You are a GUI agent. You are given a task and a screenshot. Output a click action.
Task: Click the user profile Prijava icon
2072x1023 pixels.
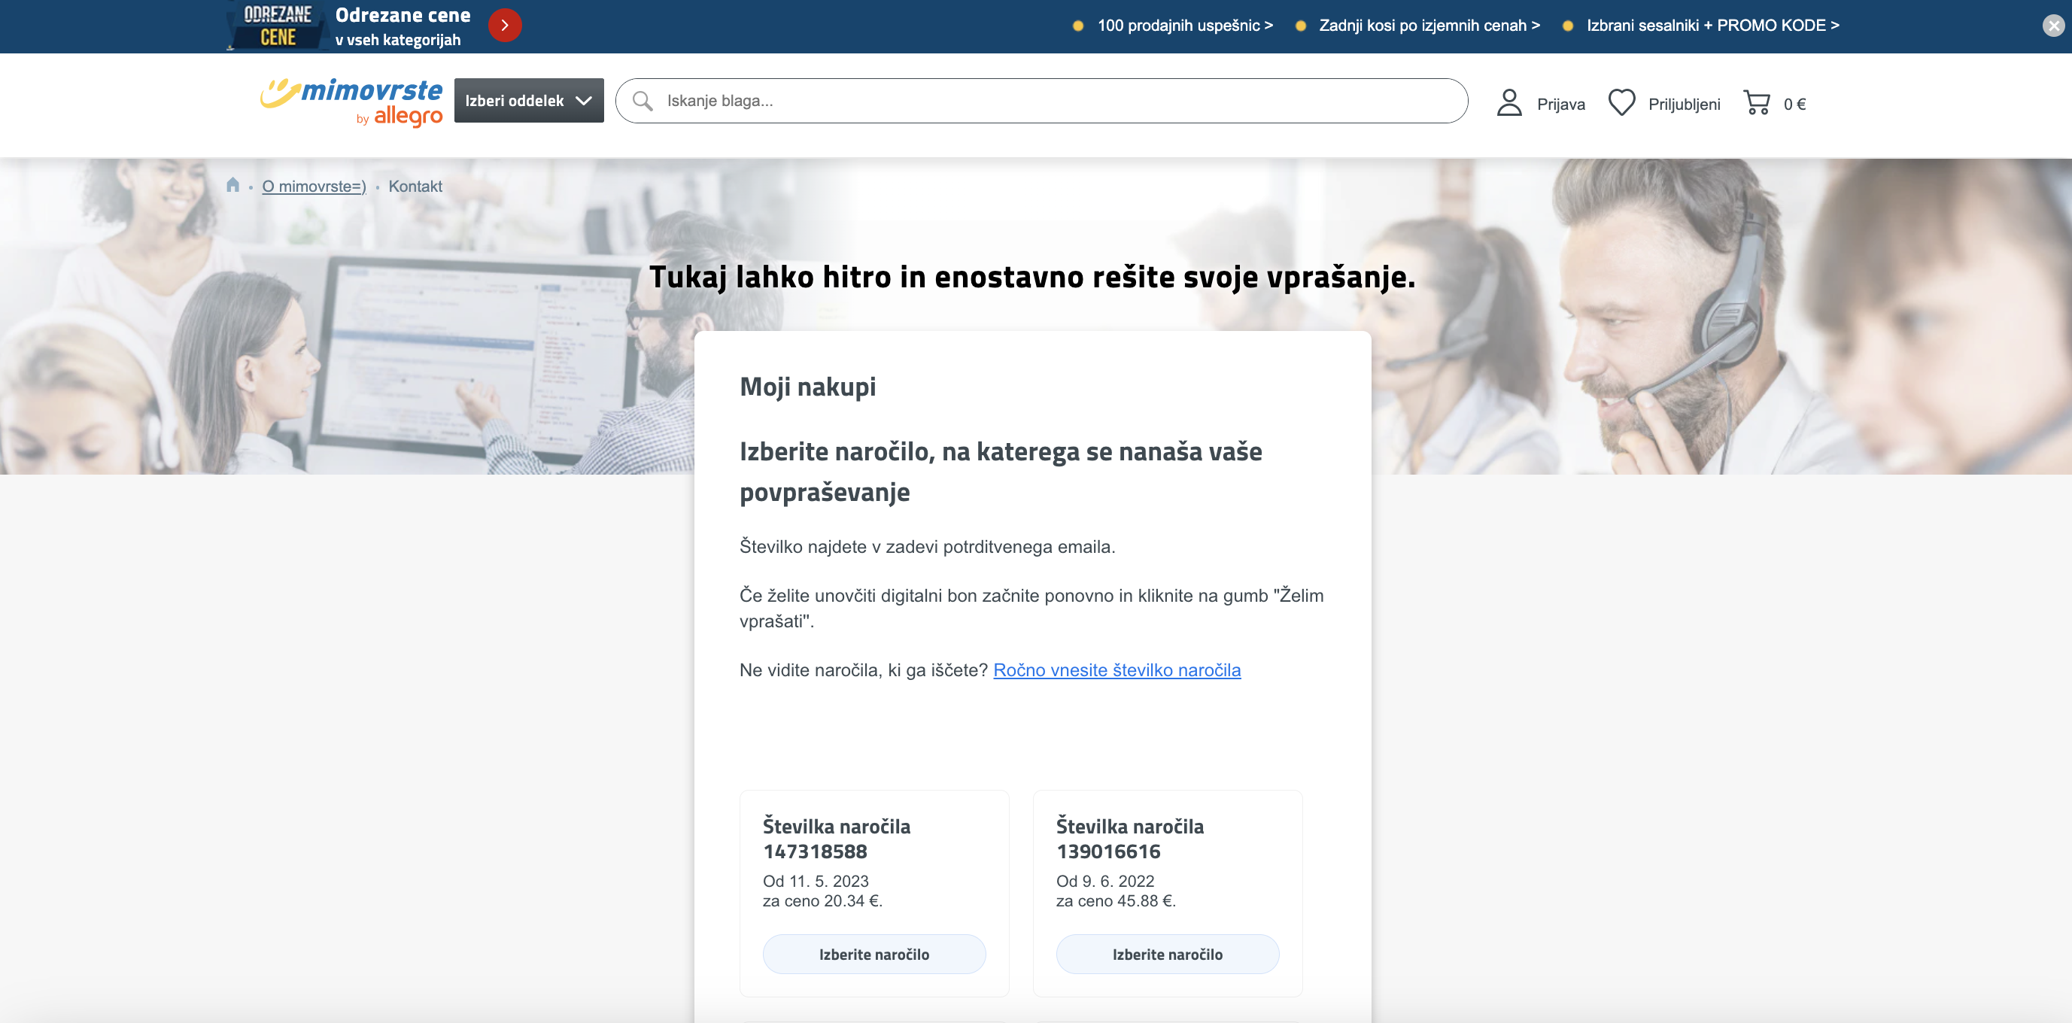(x=1509, y=103)
